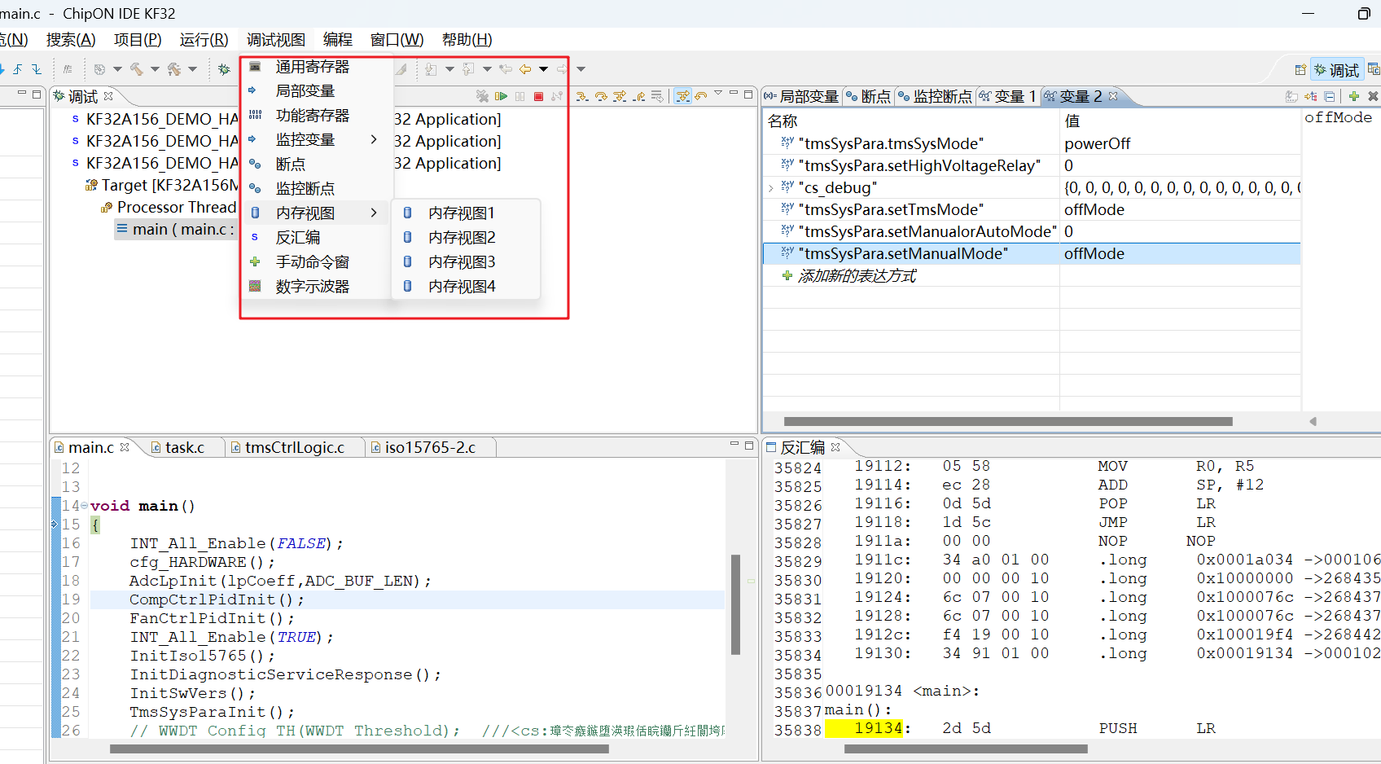Click the green bug Debug launch icon
Viewport: 1381px width, 764px height.
224,69
